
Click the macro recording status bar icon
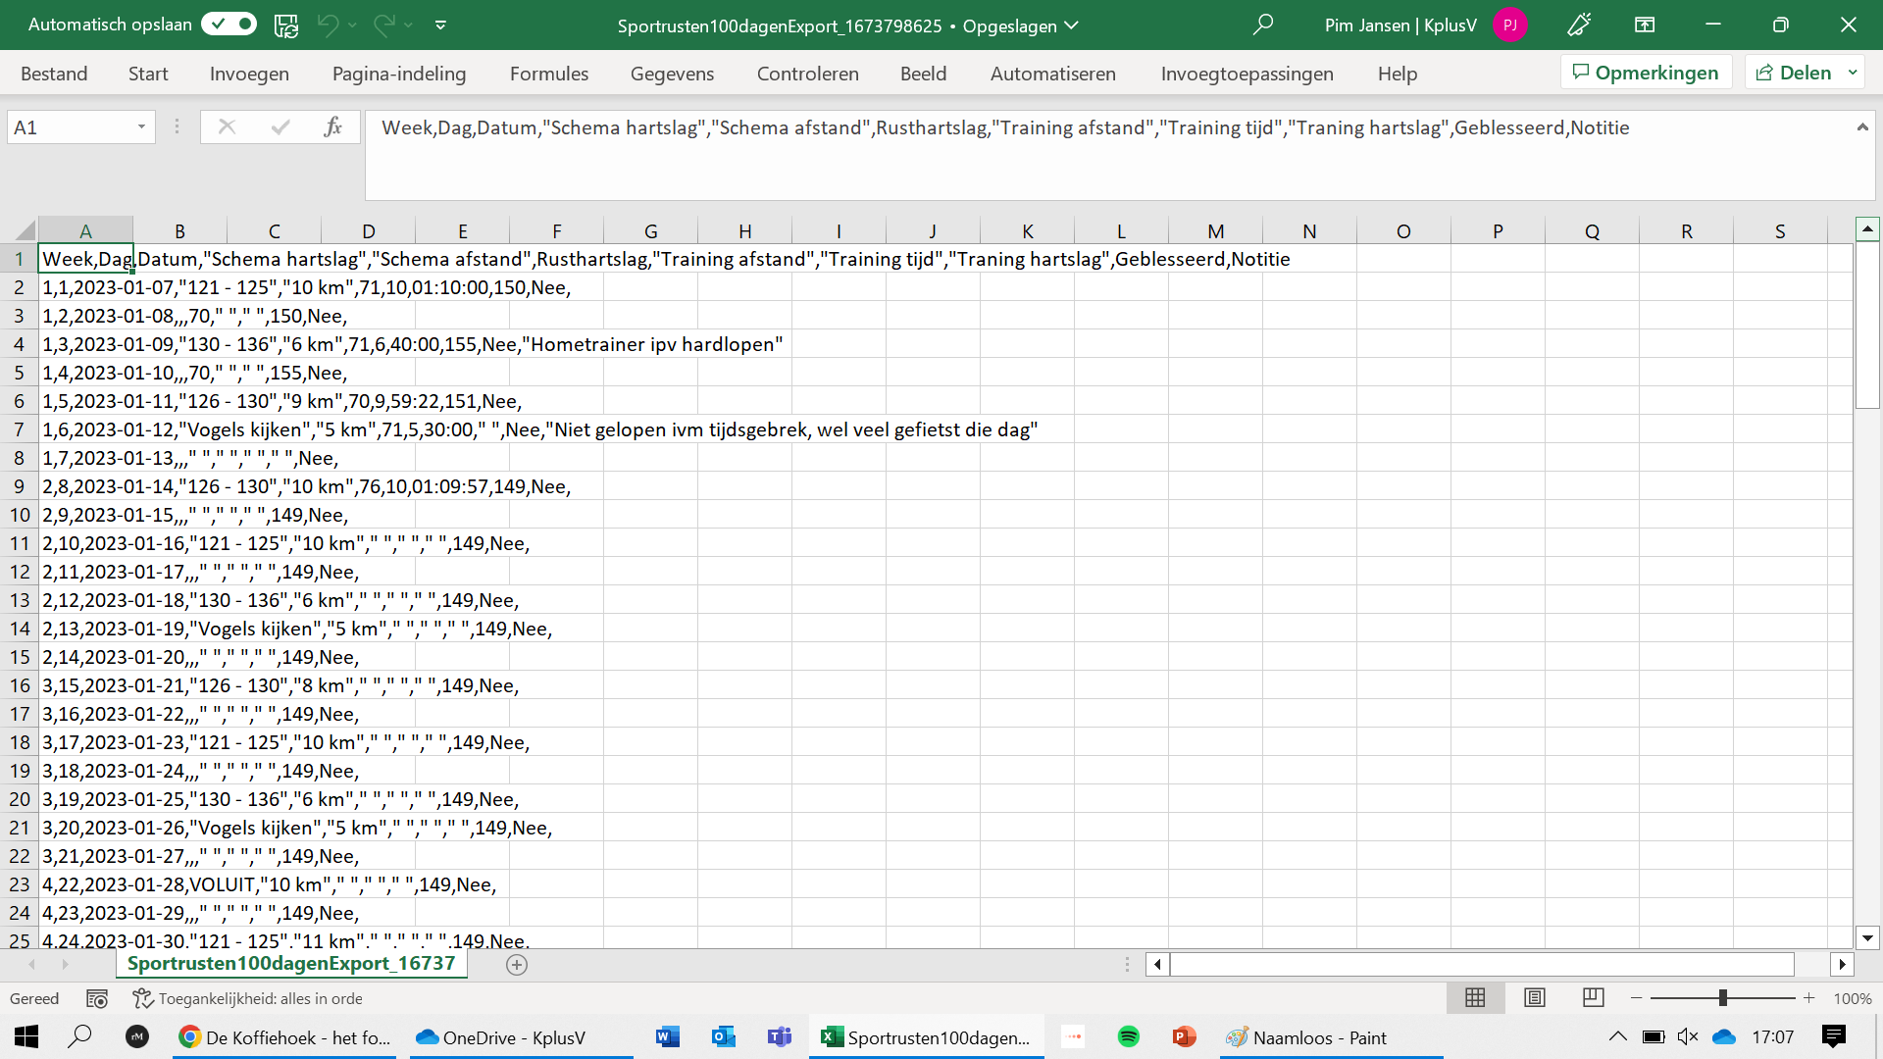97,999
